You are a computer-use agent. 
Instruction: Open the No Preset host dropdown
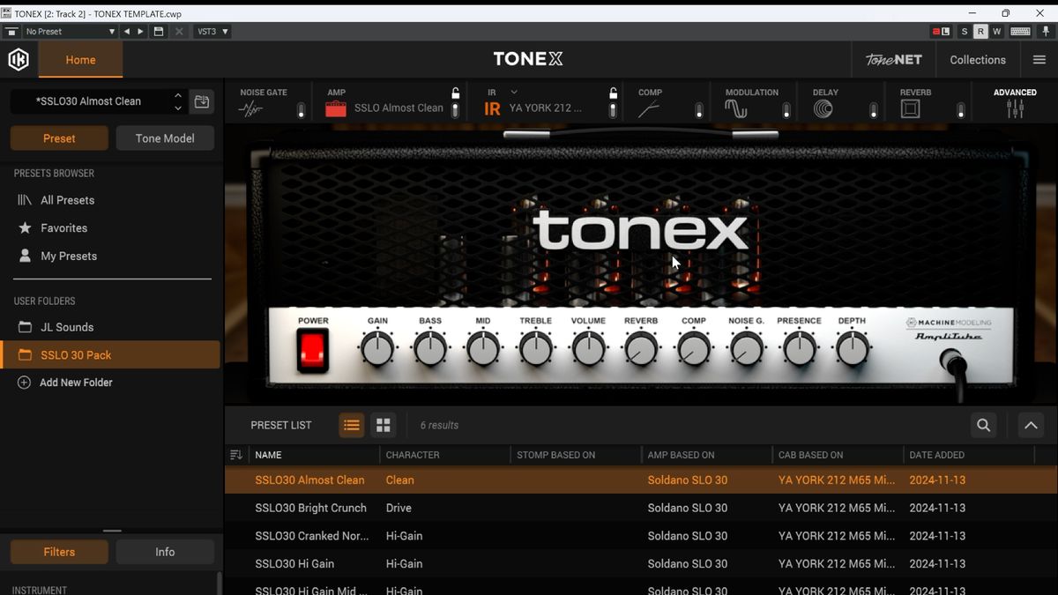tap(70, 31)
